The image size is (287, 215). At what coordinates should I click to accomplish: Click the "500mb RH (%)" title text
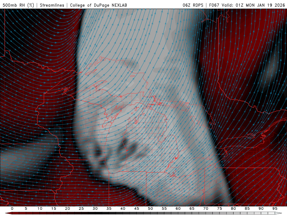[x=19, y=5]
